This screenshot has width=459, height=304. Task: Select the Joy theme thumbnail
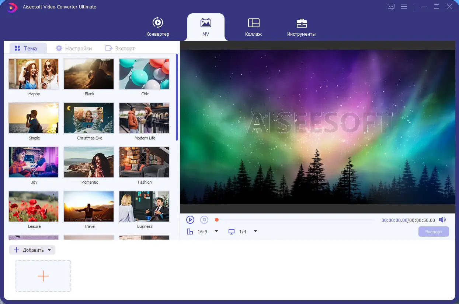click(34, 162)
